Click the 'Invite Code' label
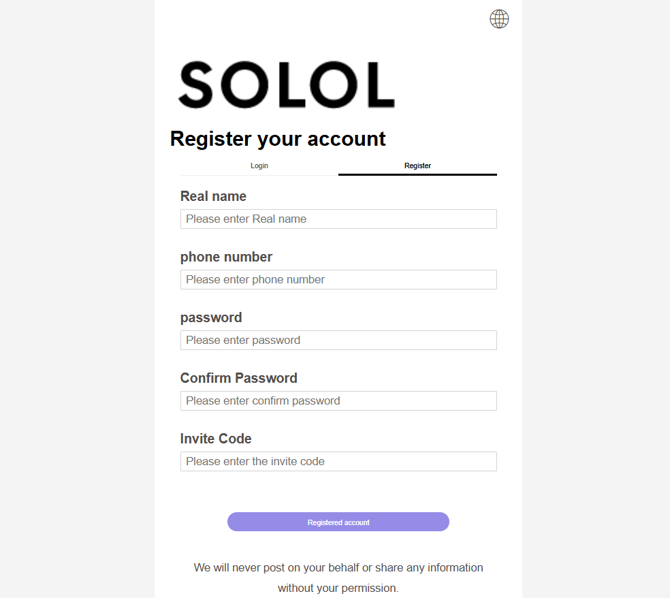Screen dimensions: 670x598 (x=216, y=439)
